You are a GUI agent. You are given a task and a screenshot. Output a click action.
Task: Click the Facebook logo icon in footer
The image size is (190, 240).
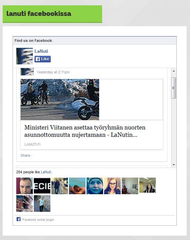tap(19, 219)
